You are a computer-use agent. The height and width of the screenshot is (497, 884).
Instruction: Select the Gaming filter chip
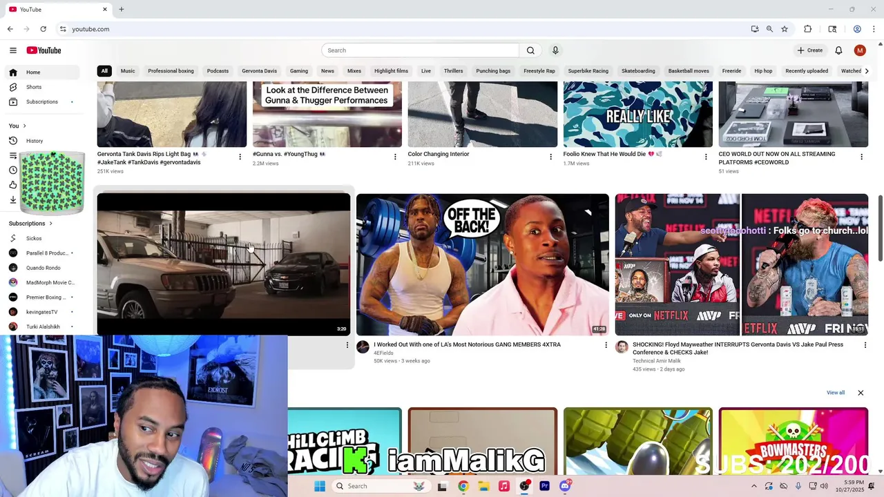[299, 71]
